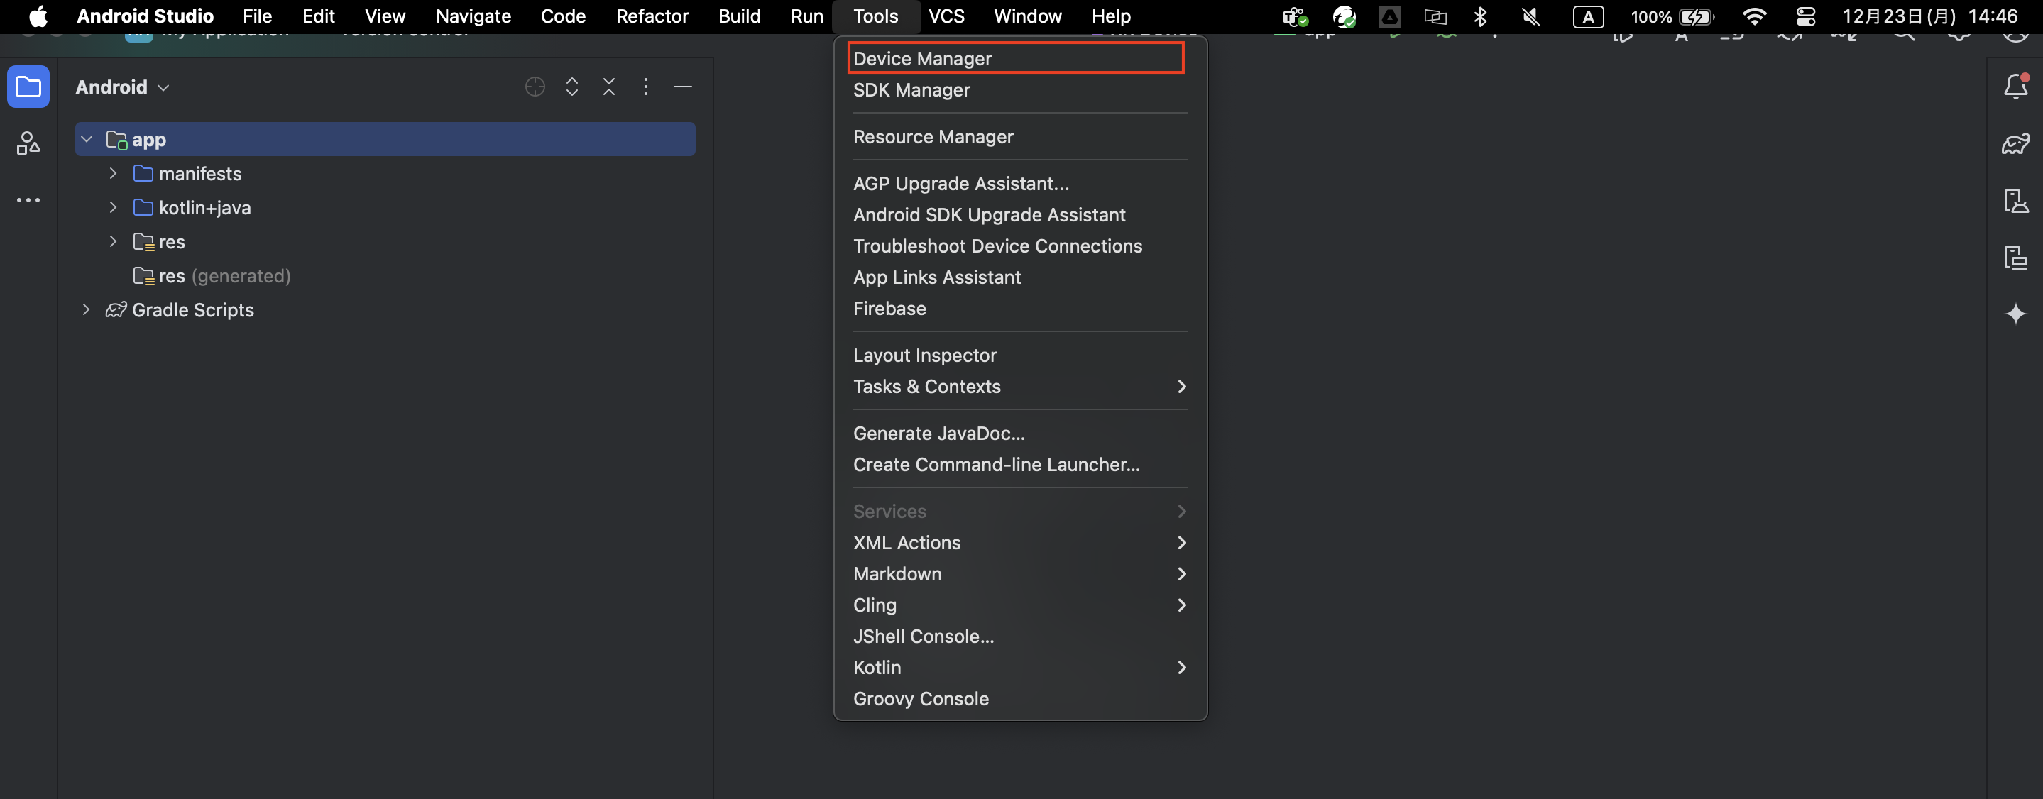This screenshot has width=2043, height=799.
Task: Expand the manifests folder
Action: pos(113,174)
